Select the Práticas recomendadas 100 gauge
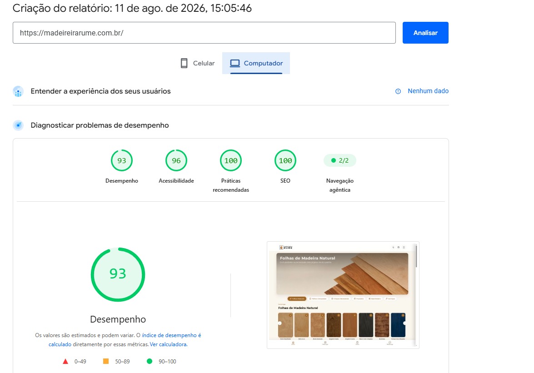Image resolution: width=534 pixels, height=373 pixels. (x=231, y=160)
